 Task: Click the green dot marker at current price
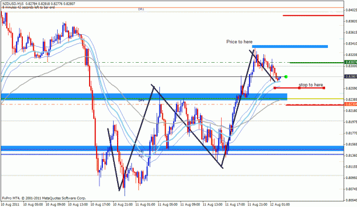[x=286, y=77]
